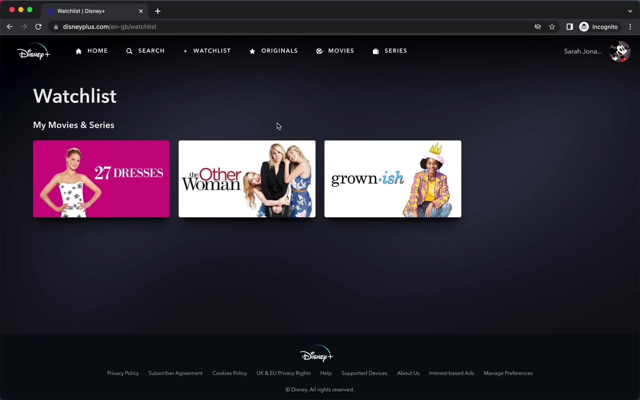640x400 pixels.
Task: Open a new browser tab
Action: coord(158,11)
